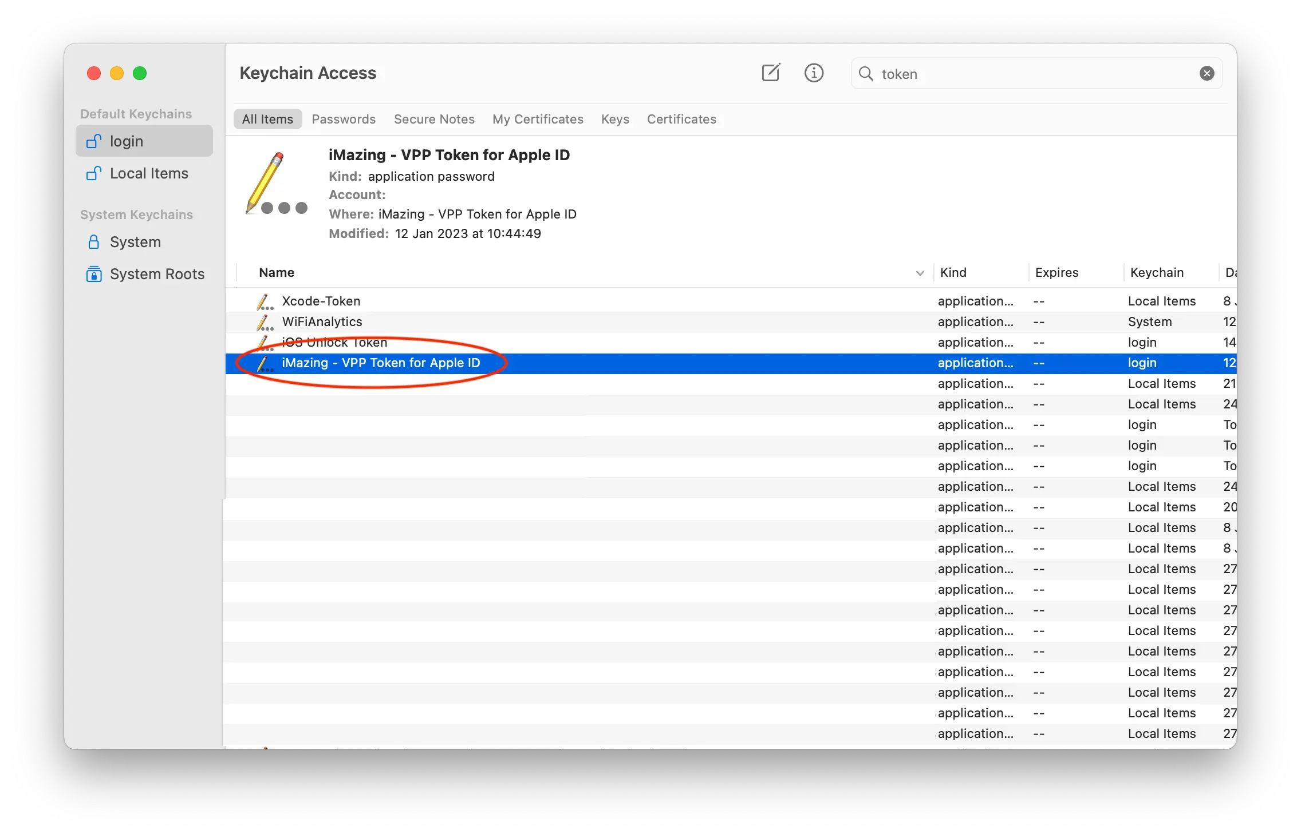Click the key icon beside WiFiAnalytics
The width and height of the screenshot is (1301, 834).
(265, 322)
